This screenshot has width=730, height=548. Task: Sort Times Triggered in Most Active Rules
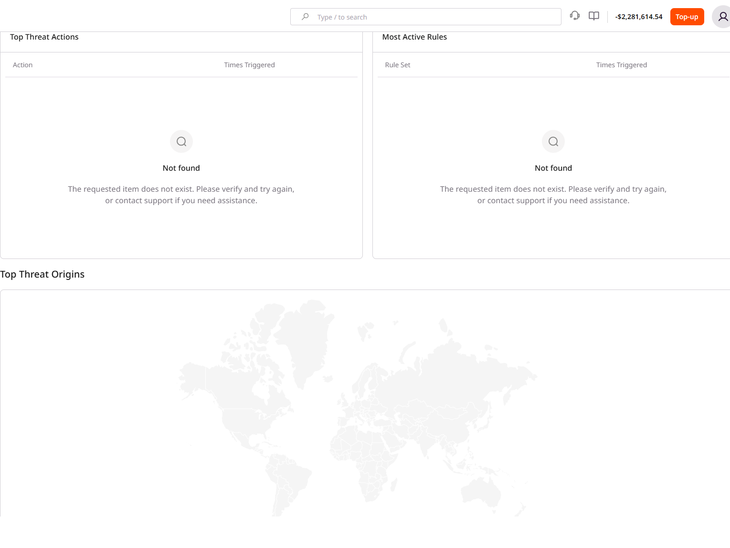point(621,65)
